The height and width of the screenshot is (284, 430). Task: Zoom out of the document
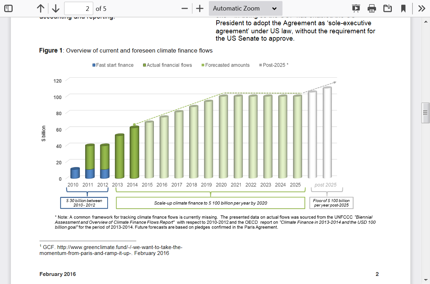pos(185,8)
